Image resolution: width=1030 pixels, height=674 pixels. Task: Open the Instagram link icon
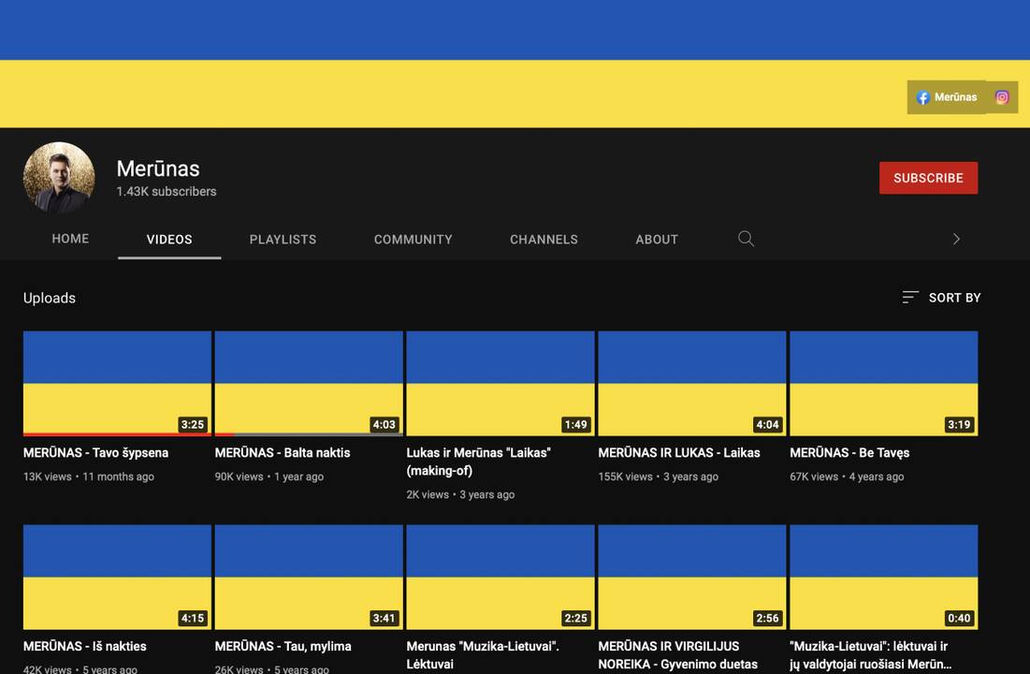1002,97
